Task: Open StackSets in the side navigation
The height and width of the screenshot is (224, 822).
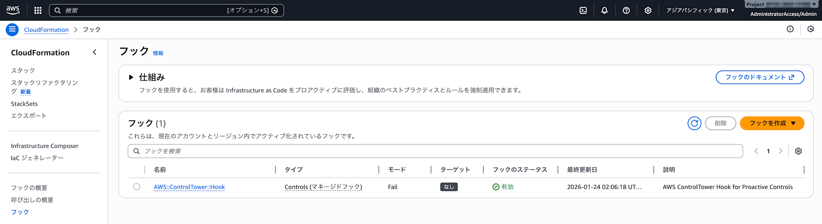Action: point(24,104)
